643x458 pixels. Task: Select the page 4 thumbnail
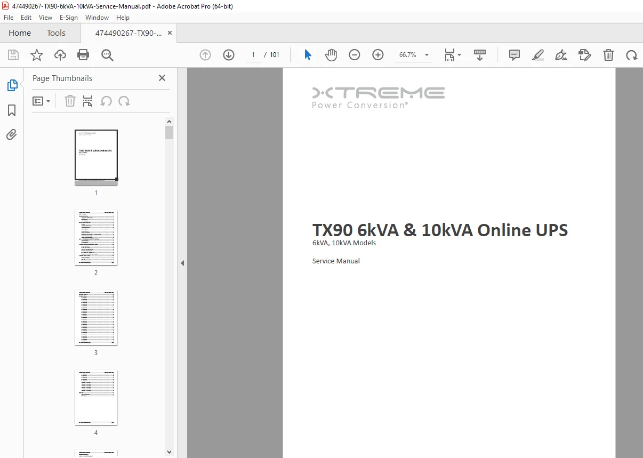96,397
